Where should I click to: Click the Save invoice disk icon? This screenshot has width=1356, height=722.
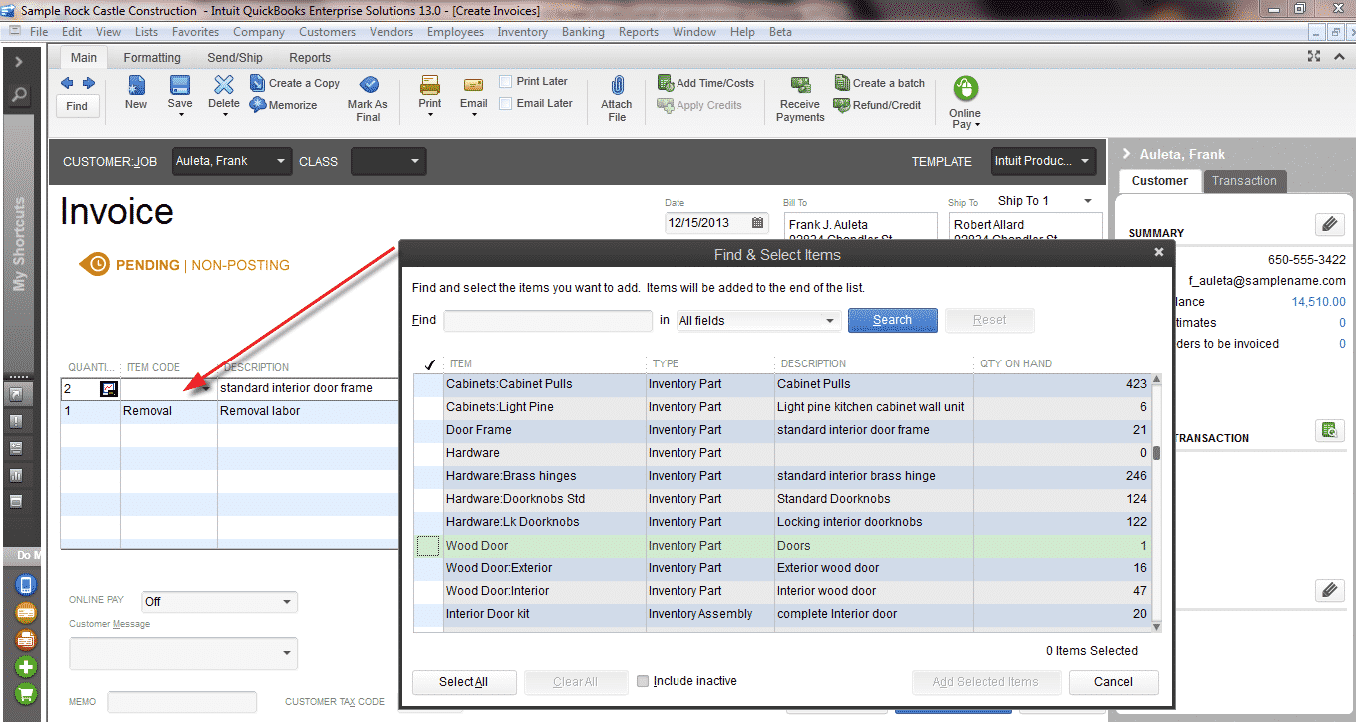coord(180,85)
